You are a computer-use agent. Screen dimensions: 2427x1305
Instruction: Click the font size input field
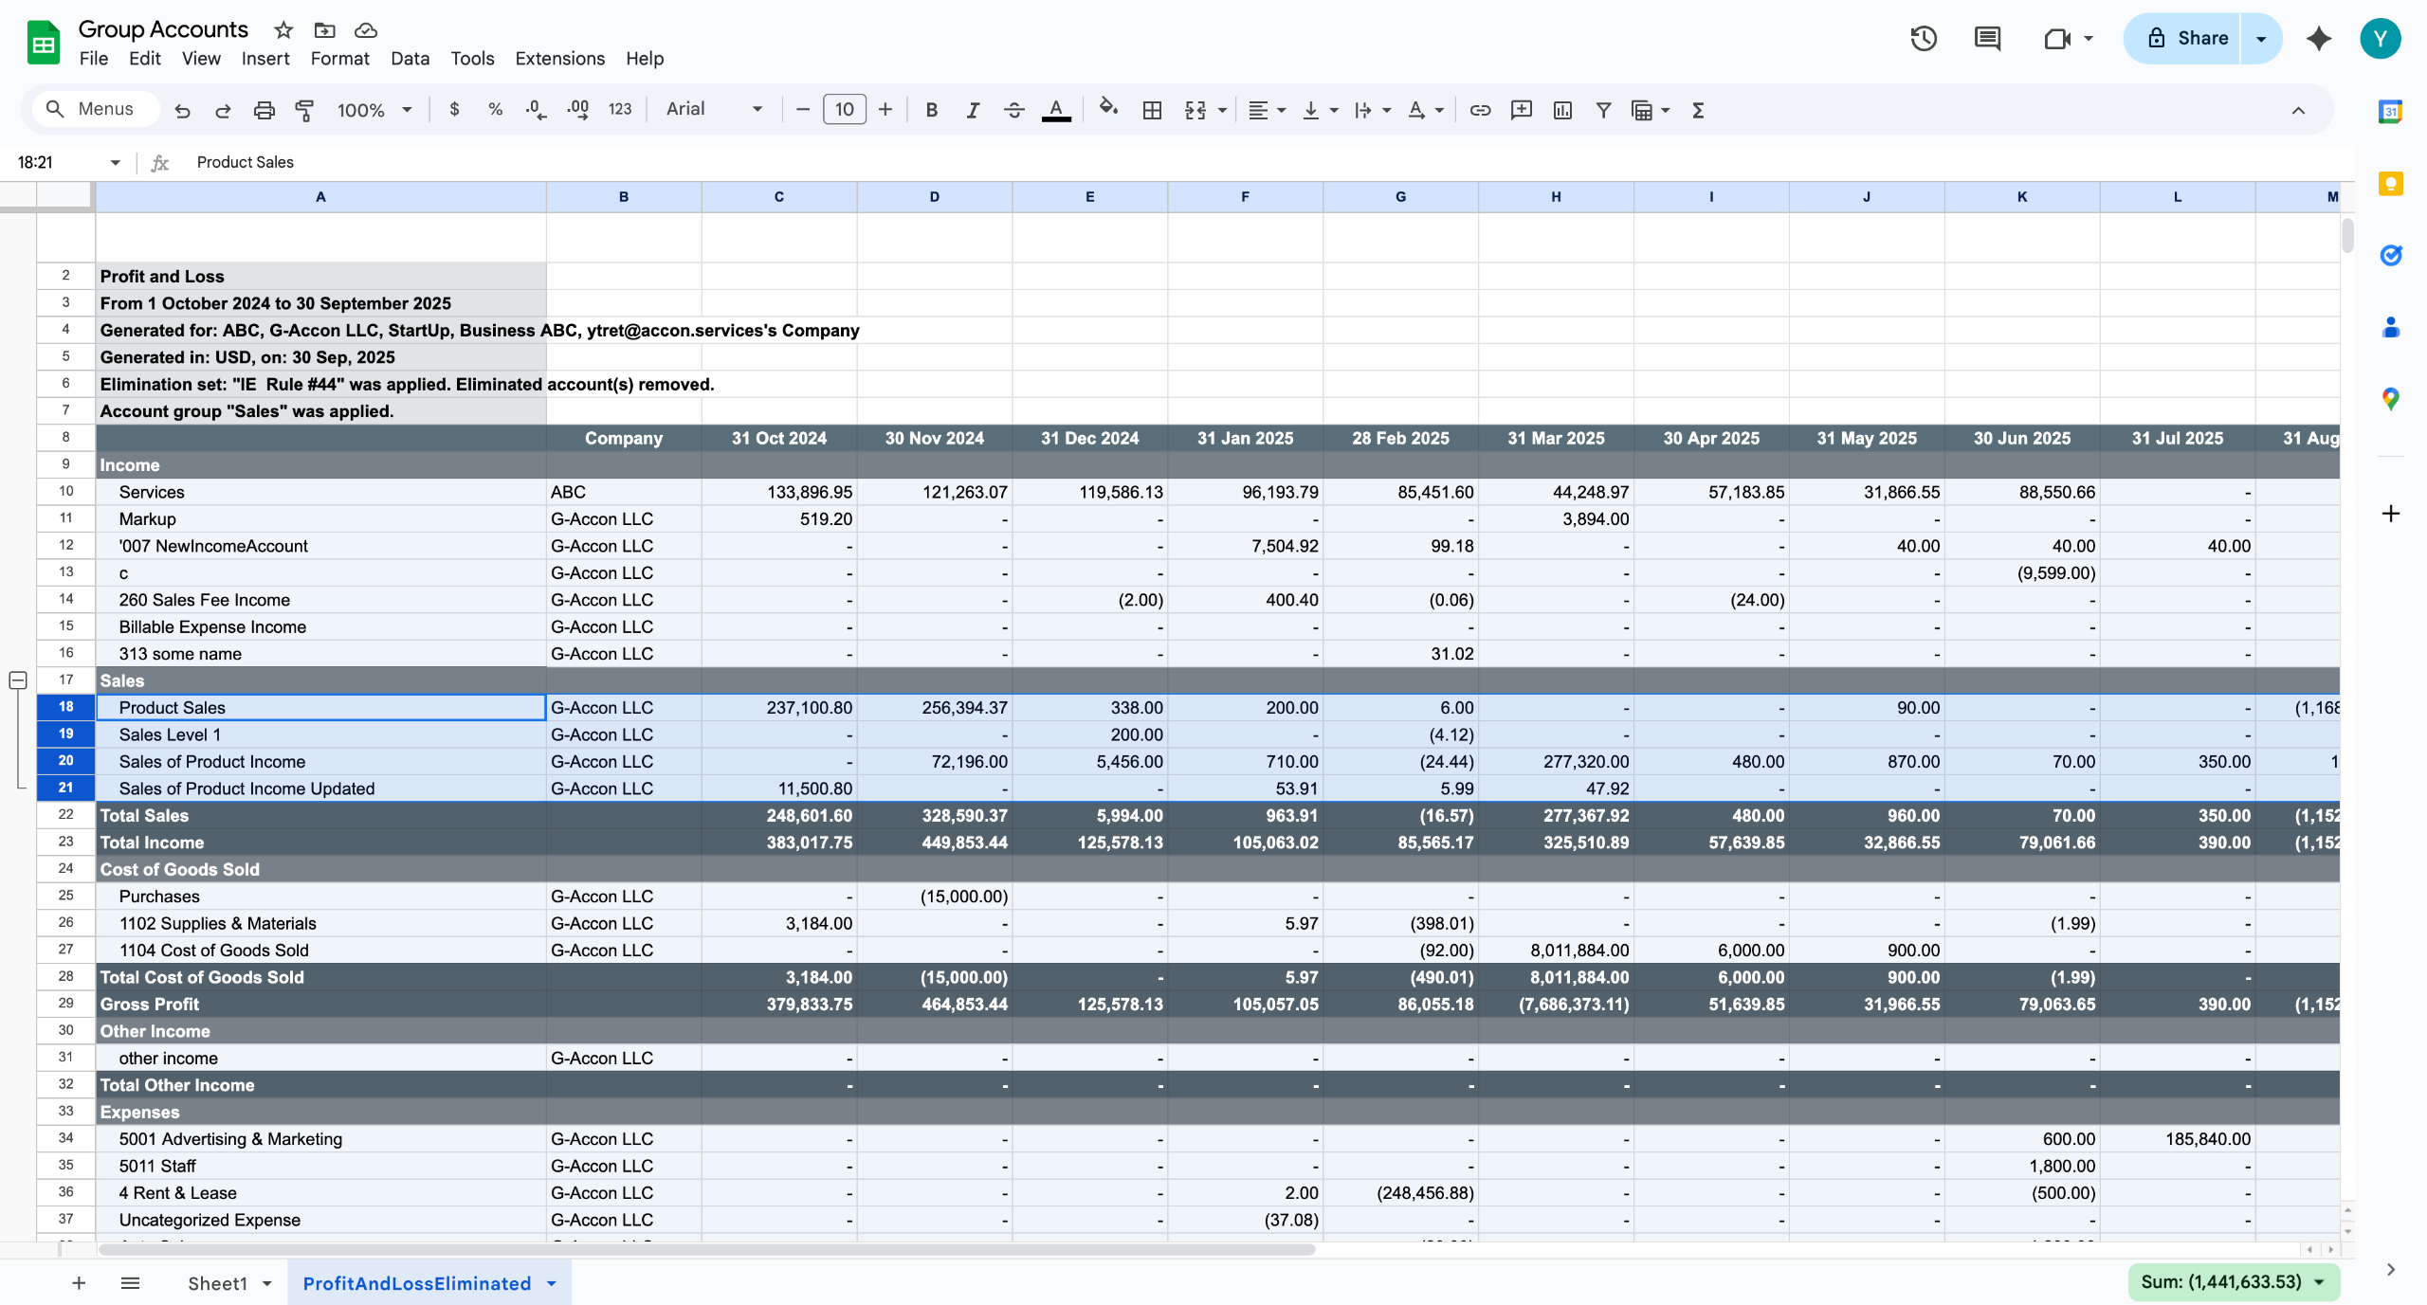point(844,110)
